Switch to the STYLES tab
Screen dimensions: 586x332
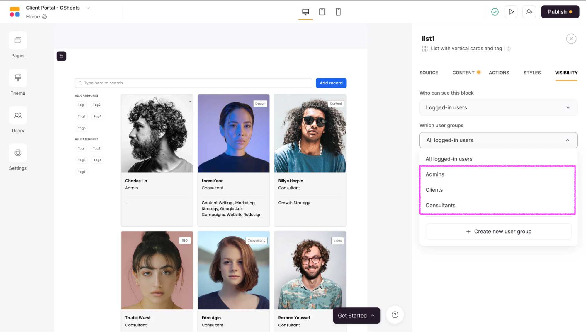click(x=532, y=73)
